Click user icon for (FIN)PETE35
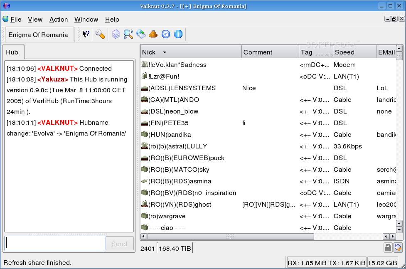This screenshot has width=406, height=269. tap(145, 123)
